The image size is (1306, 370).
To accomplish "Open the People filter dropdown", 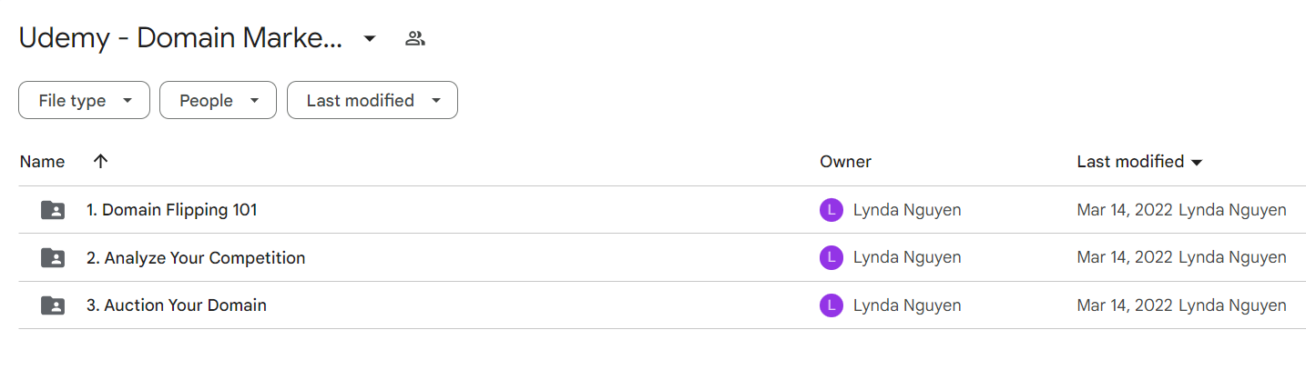I will 218,100.
